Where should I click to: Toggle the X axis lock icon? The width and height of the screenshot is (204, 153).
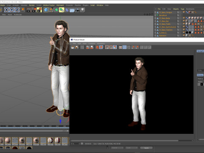[x=6, y=10]
